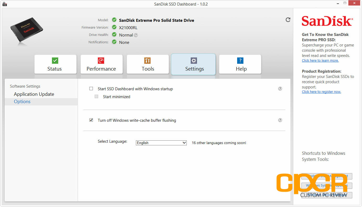Image resolution: width=362 pixels, height=207 pixels.
Task: Open the Select Language dropdown
Action: point(161,143)
